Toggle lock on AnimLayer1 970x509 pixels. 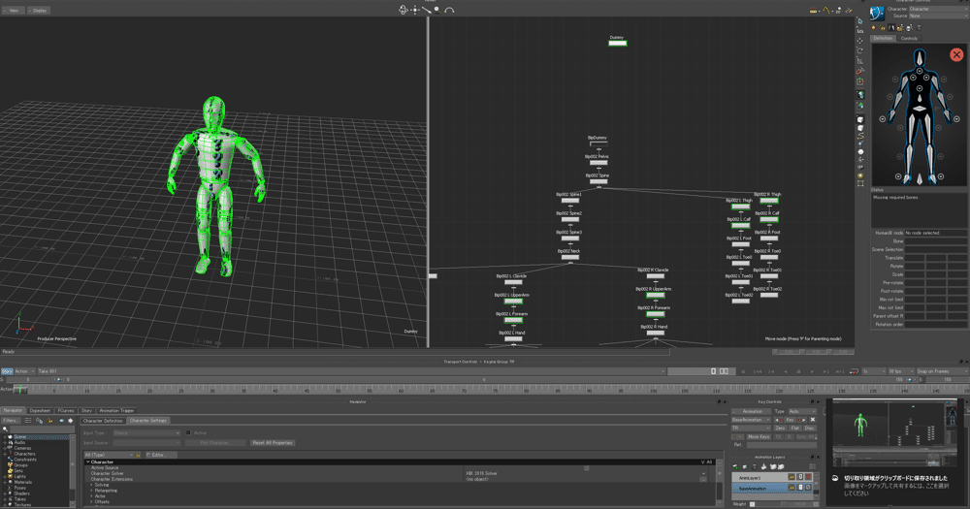click(x=792, y=477)
